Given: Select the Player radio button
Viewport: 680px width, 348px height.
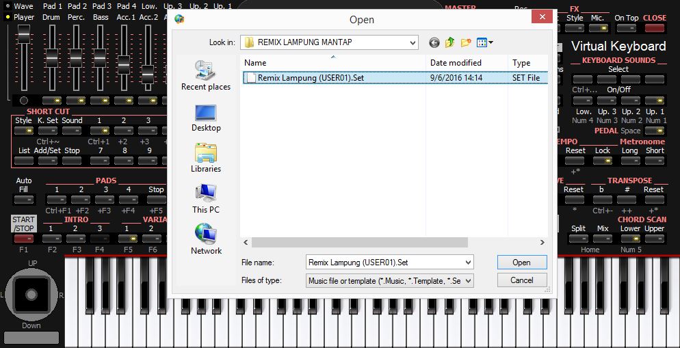Looking at the screenshot, I should click(x=8, y=18).
